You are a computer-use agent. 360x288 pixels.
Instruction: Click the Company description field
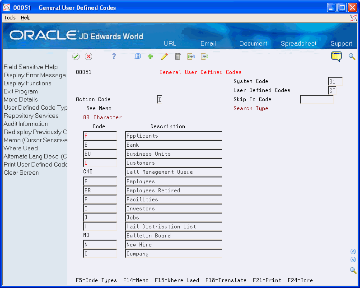click(x=173, y=254)
